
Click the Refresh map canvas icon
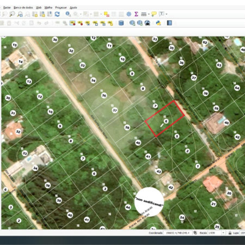pos(57,14)
